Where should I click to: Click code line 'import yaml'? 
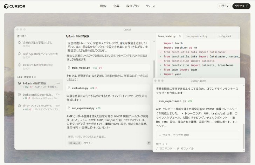click(x=172, y=74)
